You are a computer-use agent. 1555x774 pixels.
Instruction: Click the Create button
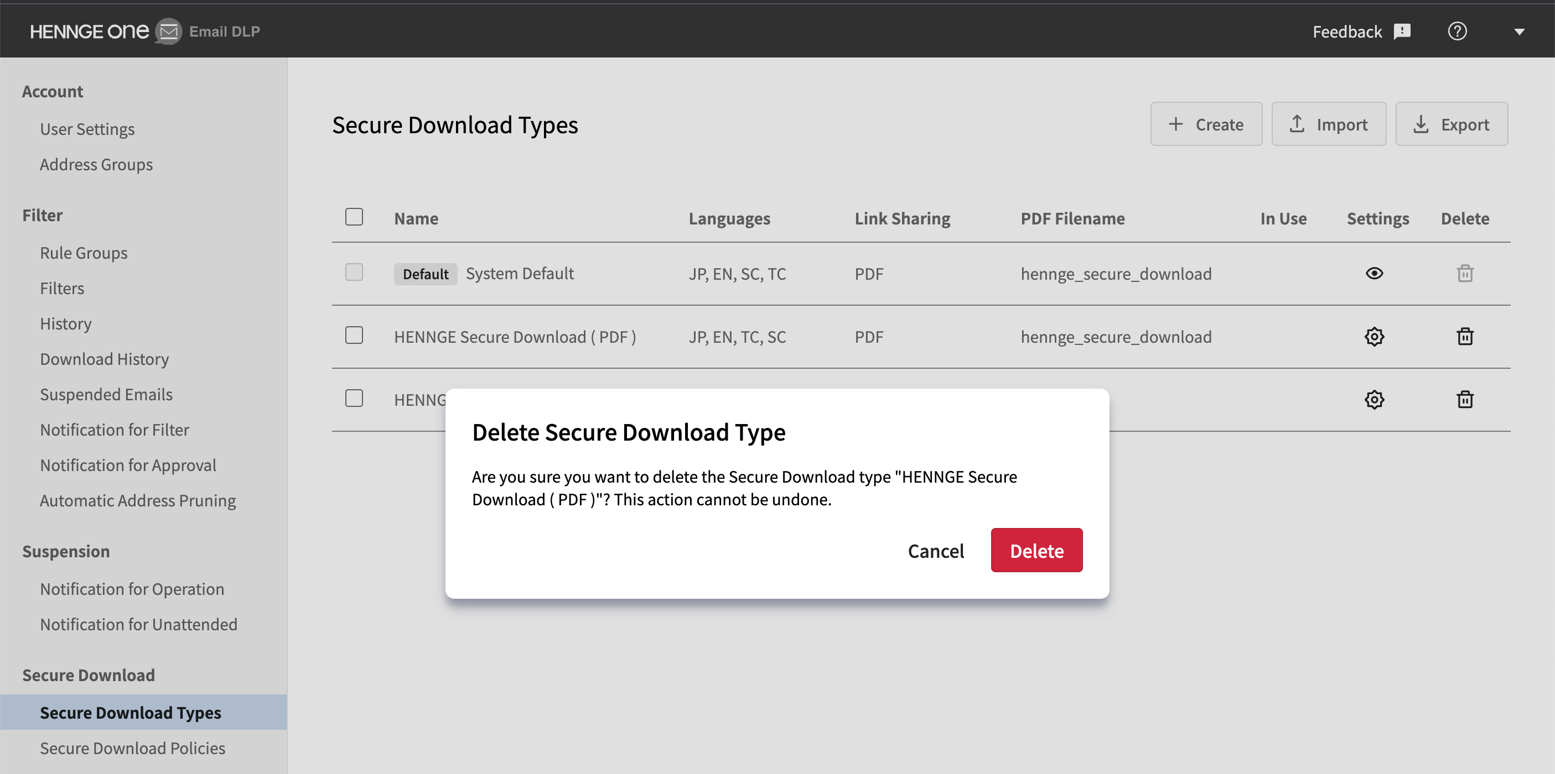[x=1205, y=124]
